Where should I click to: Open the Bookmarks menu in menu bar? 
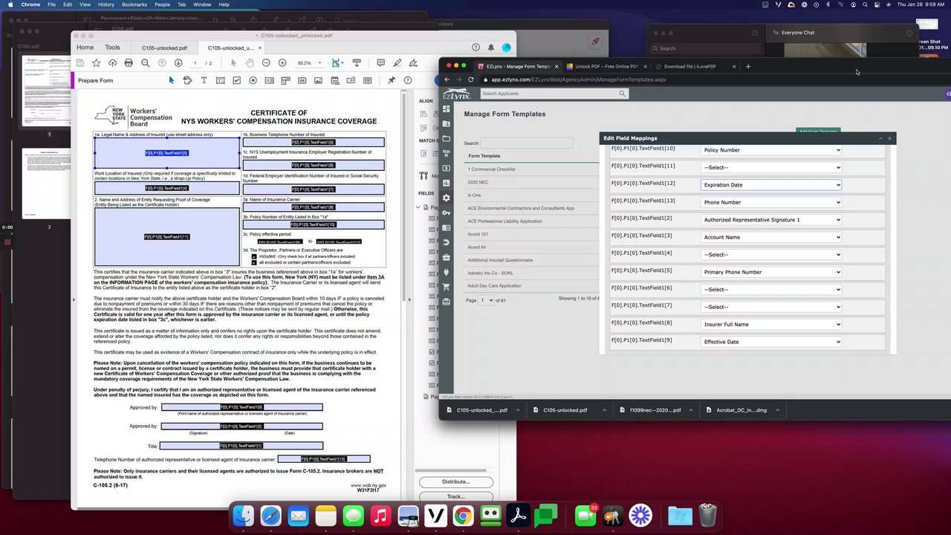134,4
